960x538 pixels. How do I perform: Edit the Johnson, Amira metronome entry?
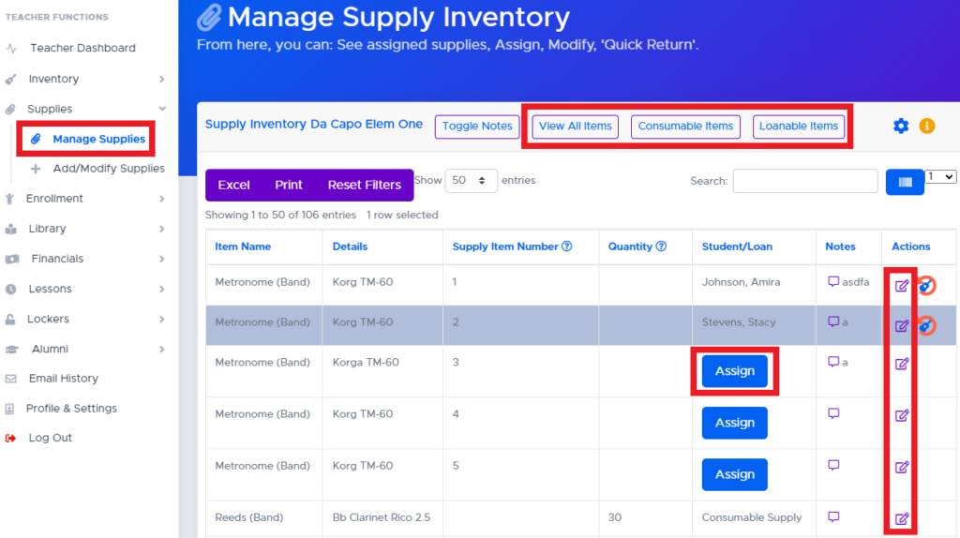(902, 286)
